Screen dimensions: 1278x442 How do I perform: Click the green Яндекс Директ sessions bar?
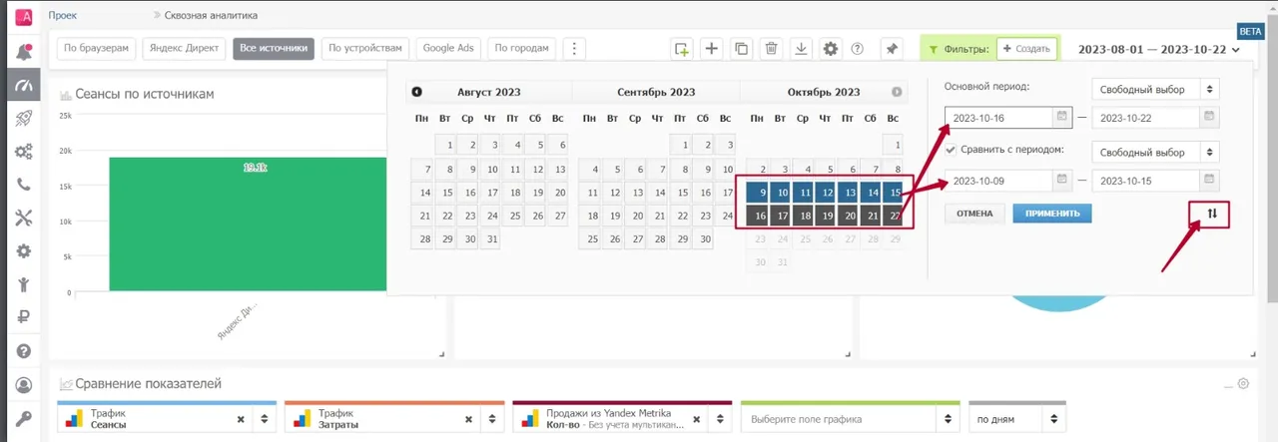click(x=248, y=223)
